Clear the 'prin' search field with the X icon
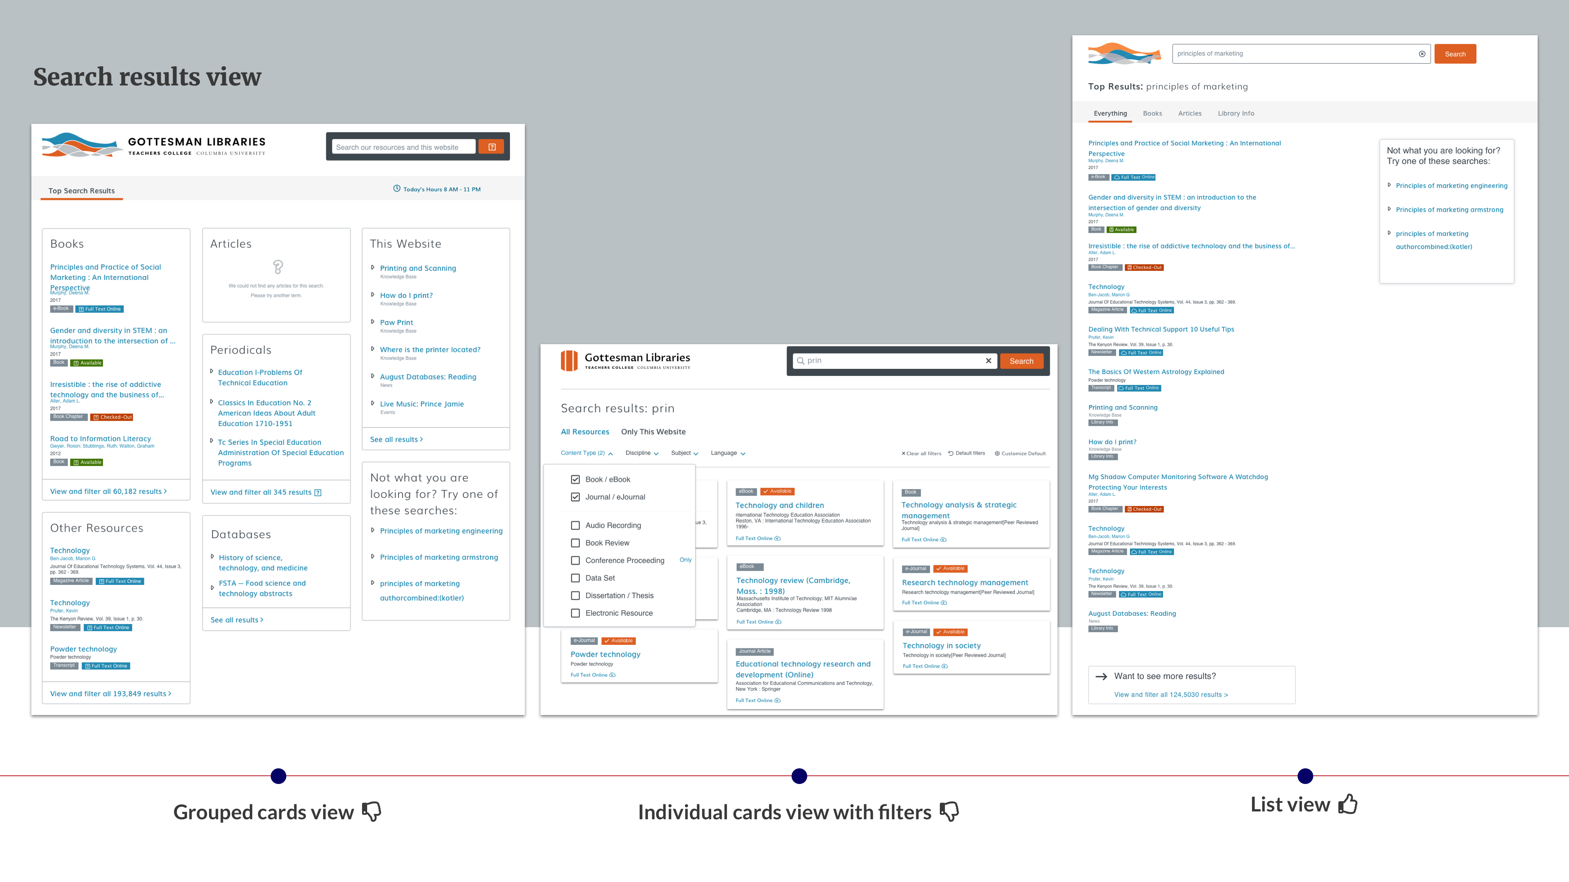 (988, 361)
